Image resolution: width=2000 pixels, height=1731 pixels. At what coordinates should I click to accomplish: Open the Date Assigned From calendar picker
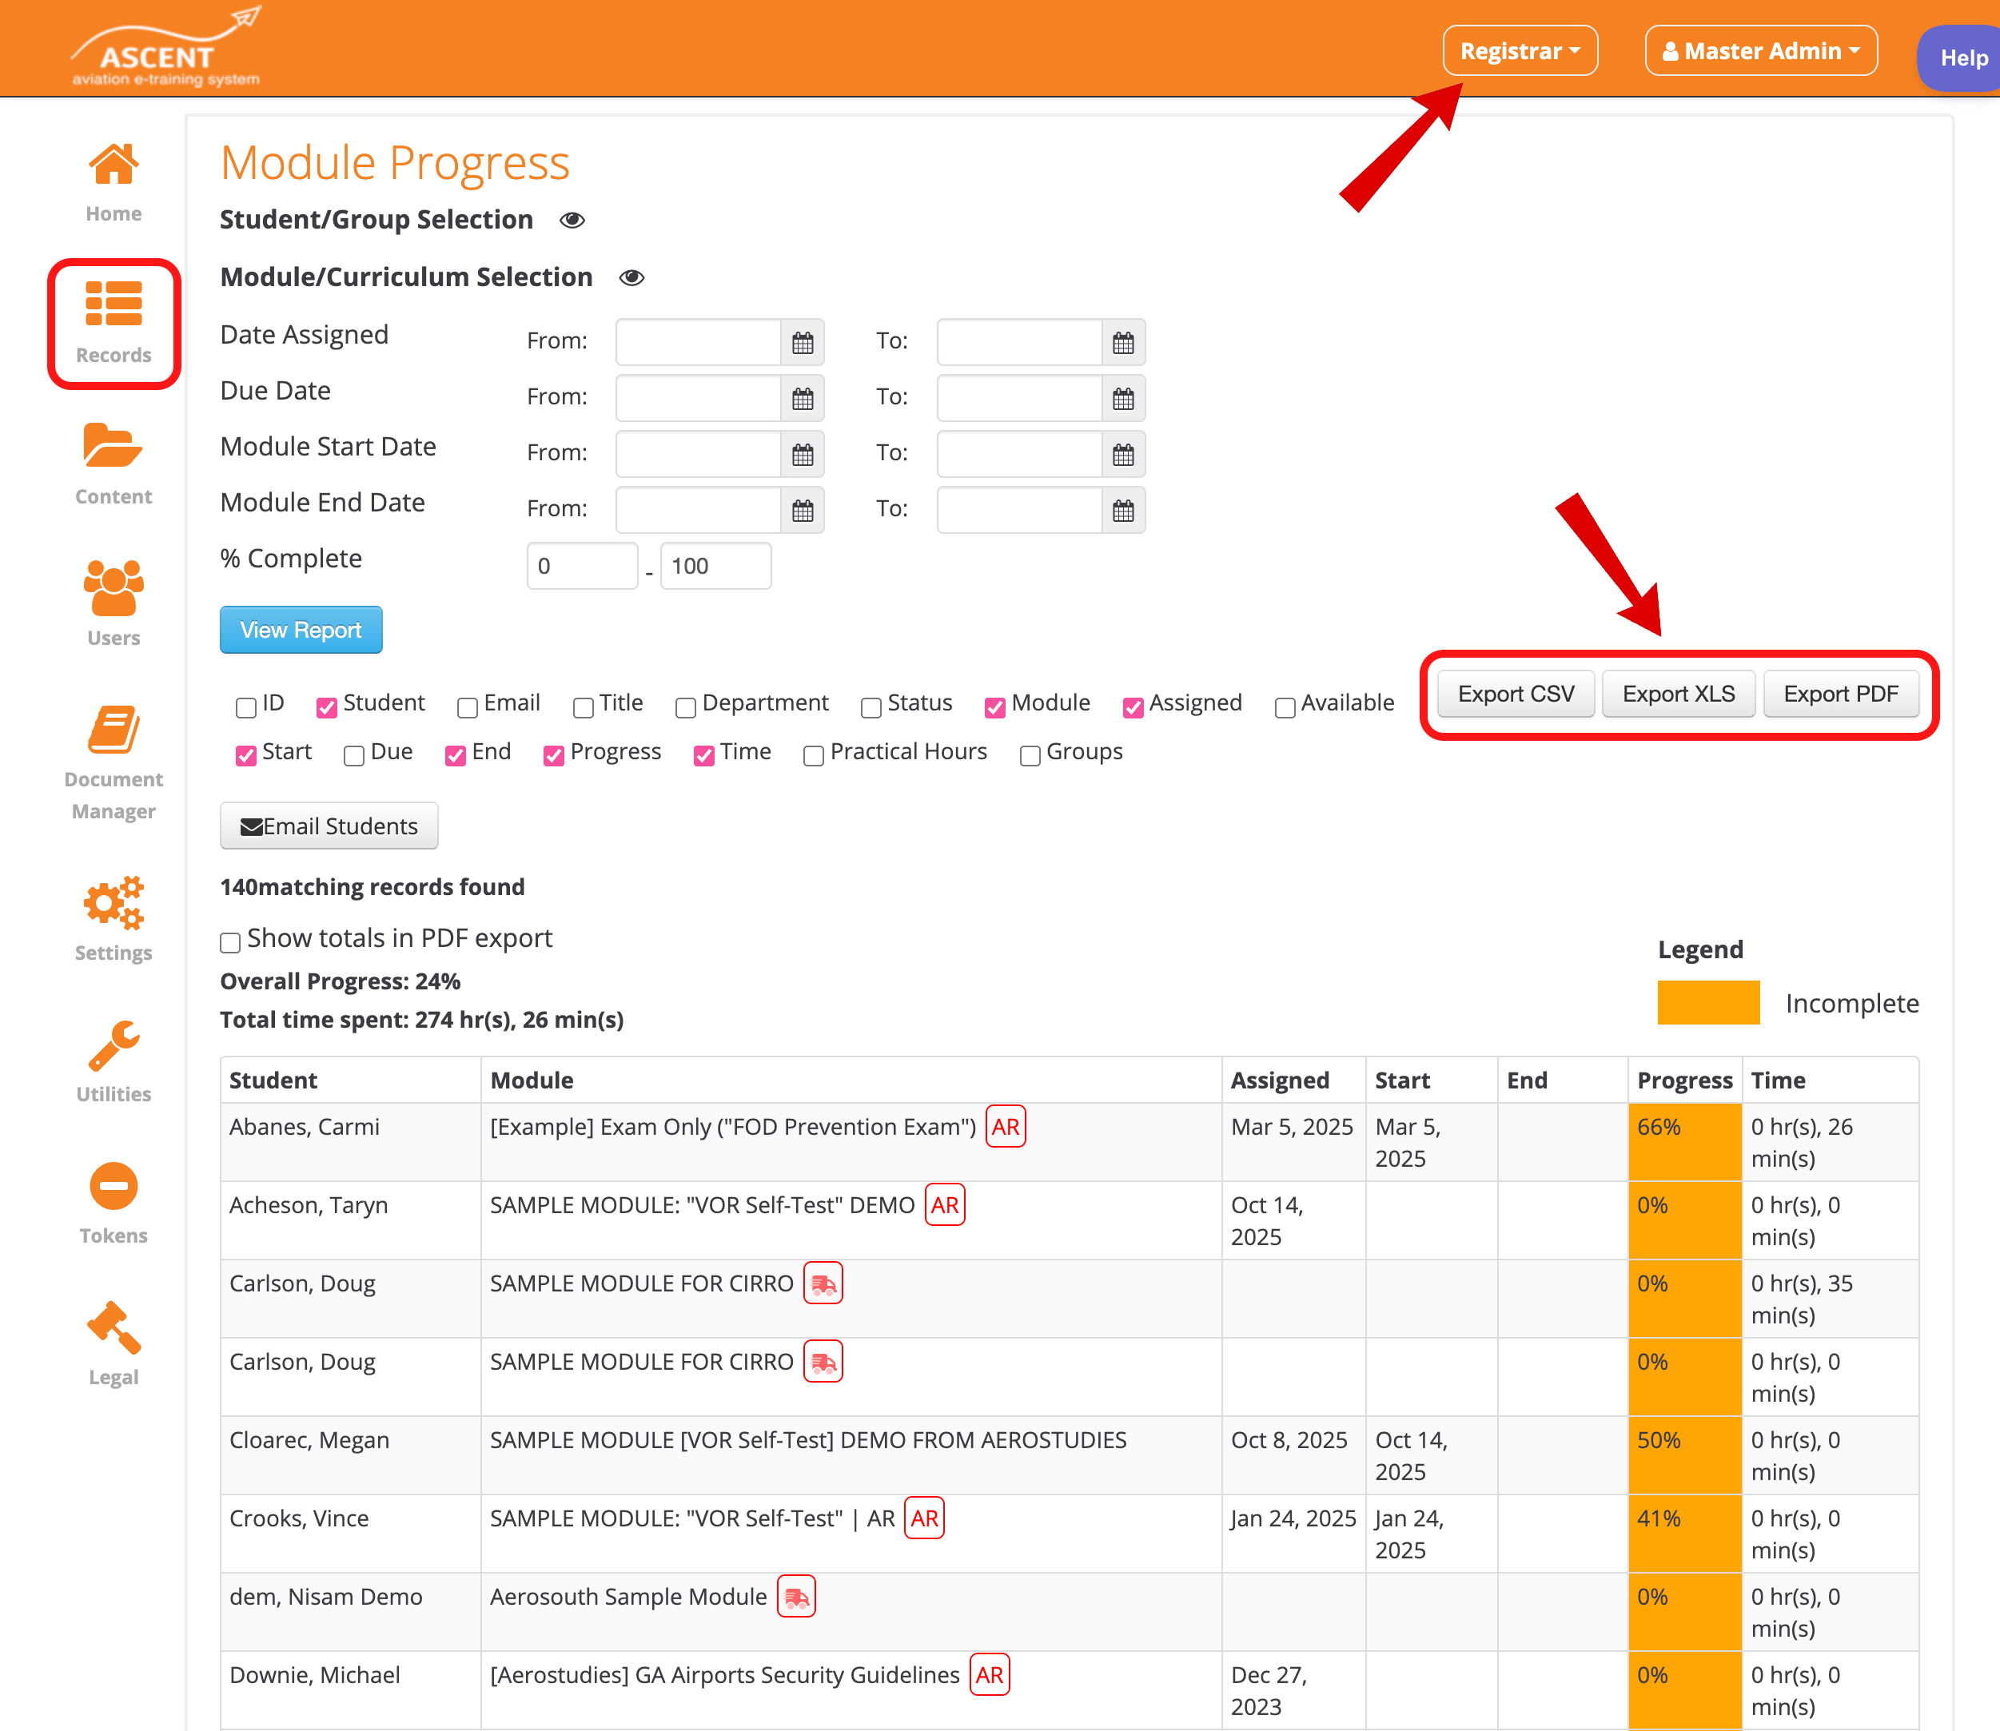(x=802, y=343)
